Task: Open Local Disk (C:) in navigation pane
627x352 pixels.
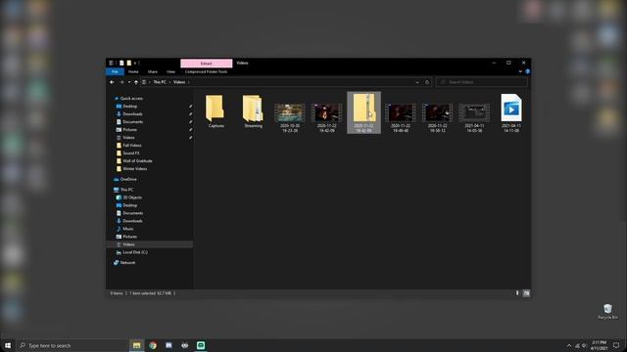Action: 135,252
